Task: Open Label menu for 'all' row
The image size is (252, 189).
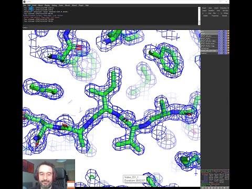Action: 226,31
